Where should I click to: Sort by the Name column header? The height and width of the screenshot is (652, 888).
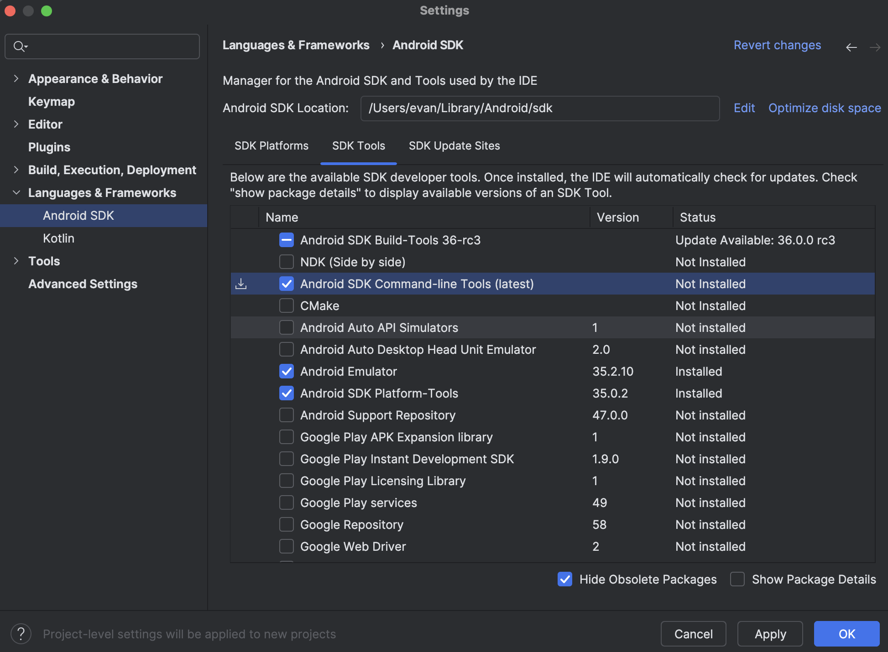point(424,217)
